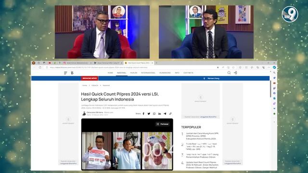Image resolution: width=308 pixels, height=173 pixels.
Task: Open Terpopuler item 3 Prabowo-Gibran
Action: coord(202,156)
